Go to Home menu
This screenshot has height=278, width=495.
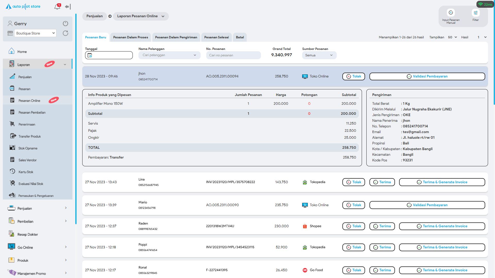(22, 52)
